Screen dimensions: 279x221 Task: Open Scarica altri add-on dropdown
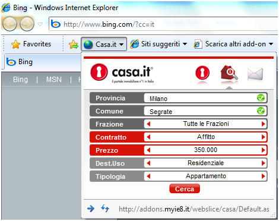point(234,44)
